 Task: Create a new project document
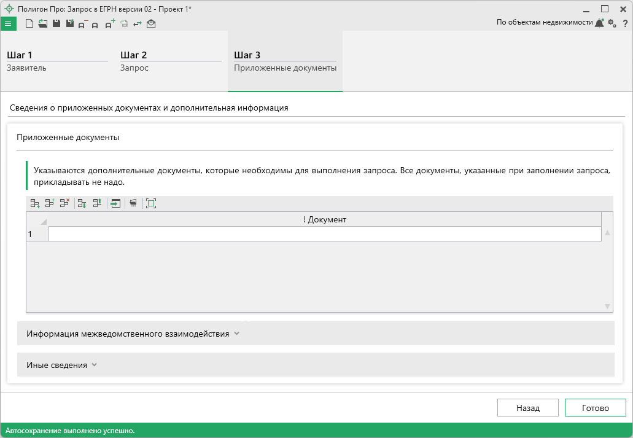[x=29, y=24]
